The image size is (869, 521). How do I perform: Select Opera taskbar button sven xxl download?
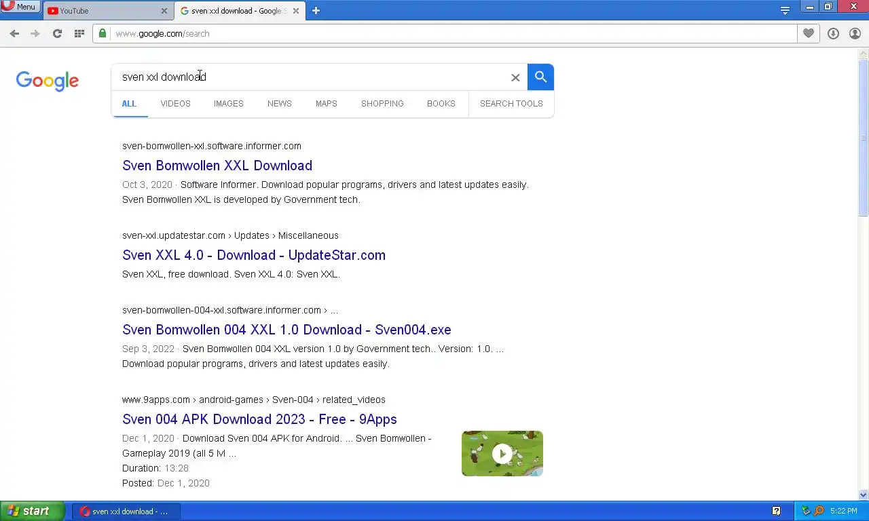click(126, 512)
